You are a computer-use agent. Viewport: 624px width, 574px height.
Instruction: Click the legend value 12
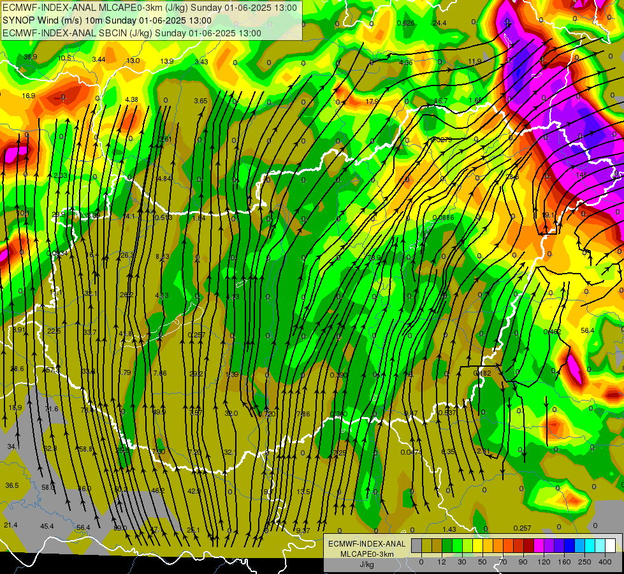[441, 562]
